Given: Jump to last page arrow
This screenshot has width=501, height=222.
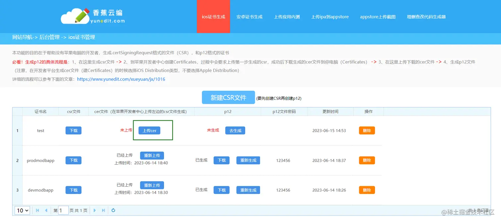Looking at the screenshot, I should click(x=103, y=210).
